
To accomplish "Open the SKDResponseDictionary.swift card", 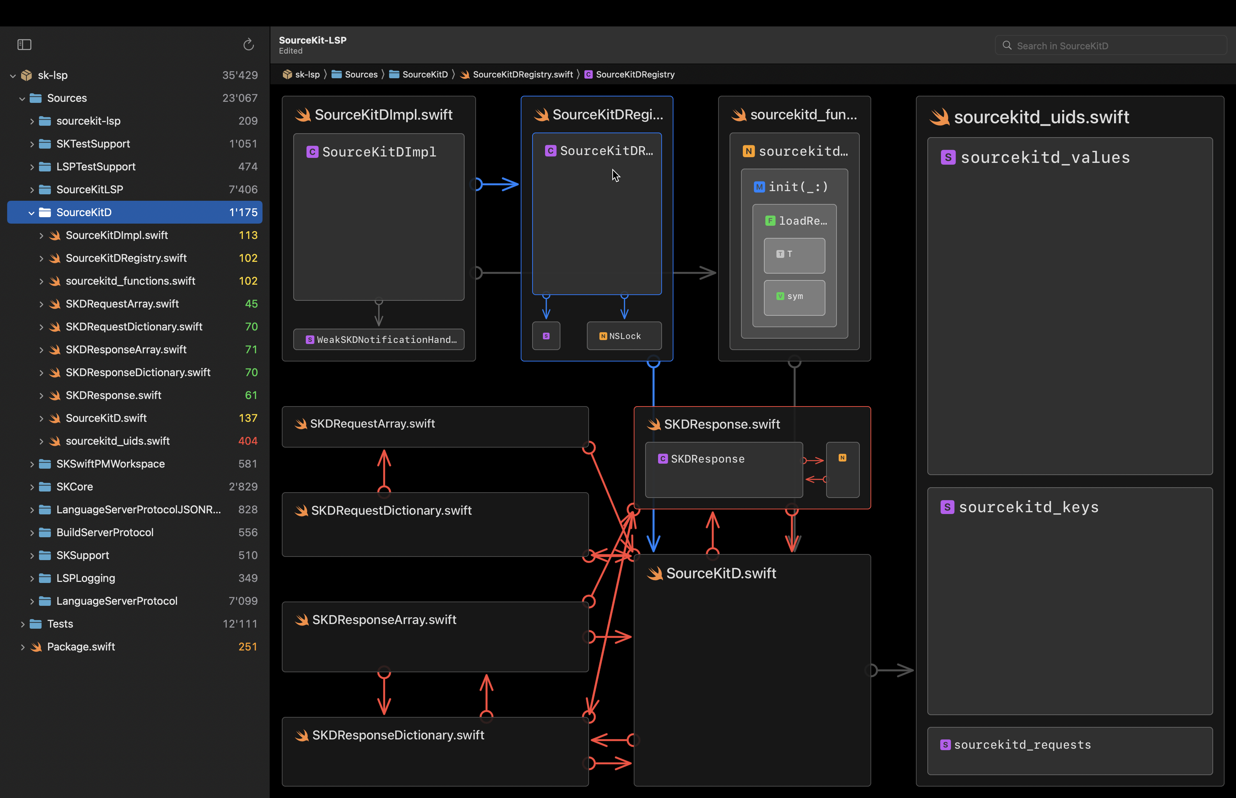I will 435,752.
